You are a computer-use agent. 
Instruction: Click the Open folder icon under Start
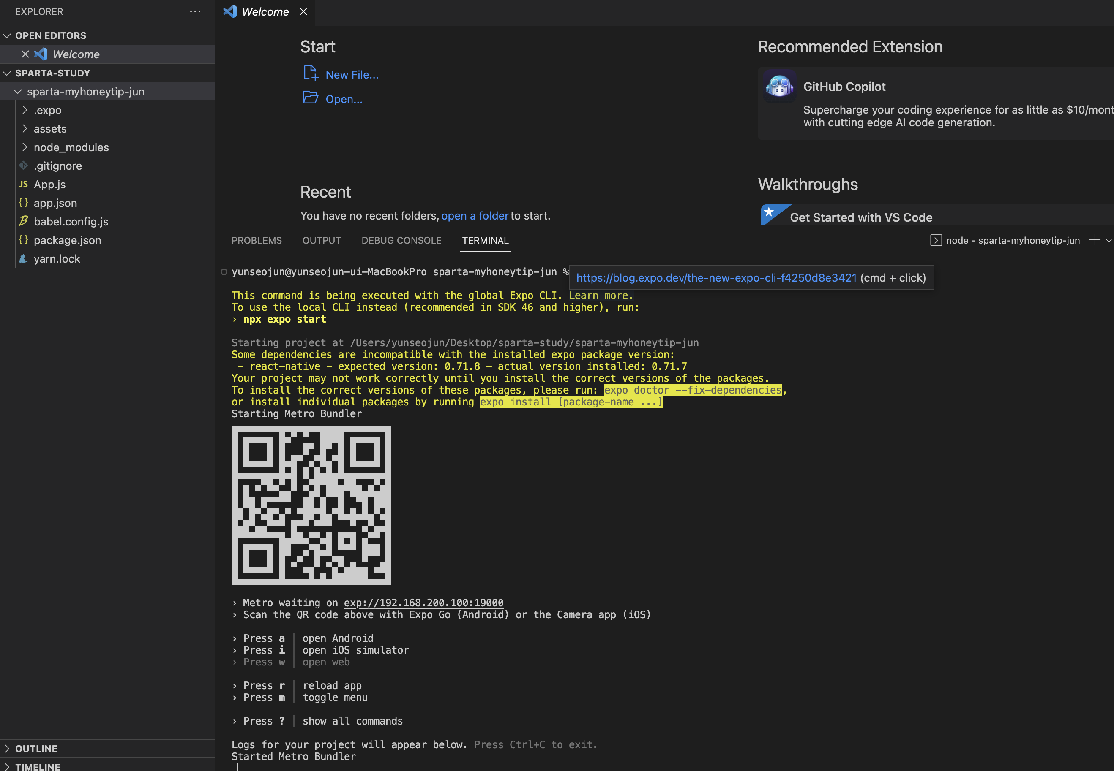point(311,98)
